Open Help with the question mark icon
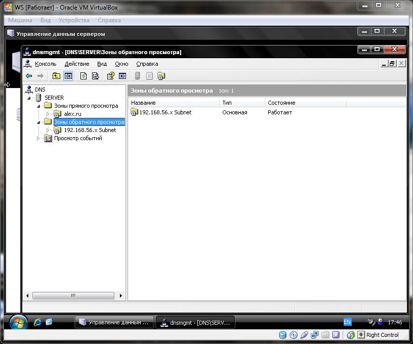The height and width of the screenshot is (344, 413). pos(111,76)
